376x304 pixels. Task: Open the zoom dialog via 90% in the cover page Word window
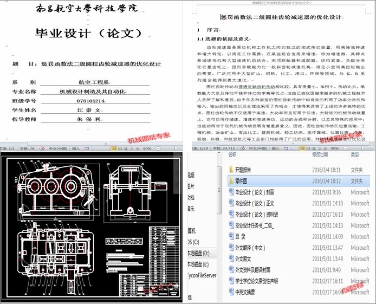(147, 148)
